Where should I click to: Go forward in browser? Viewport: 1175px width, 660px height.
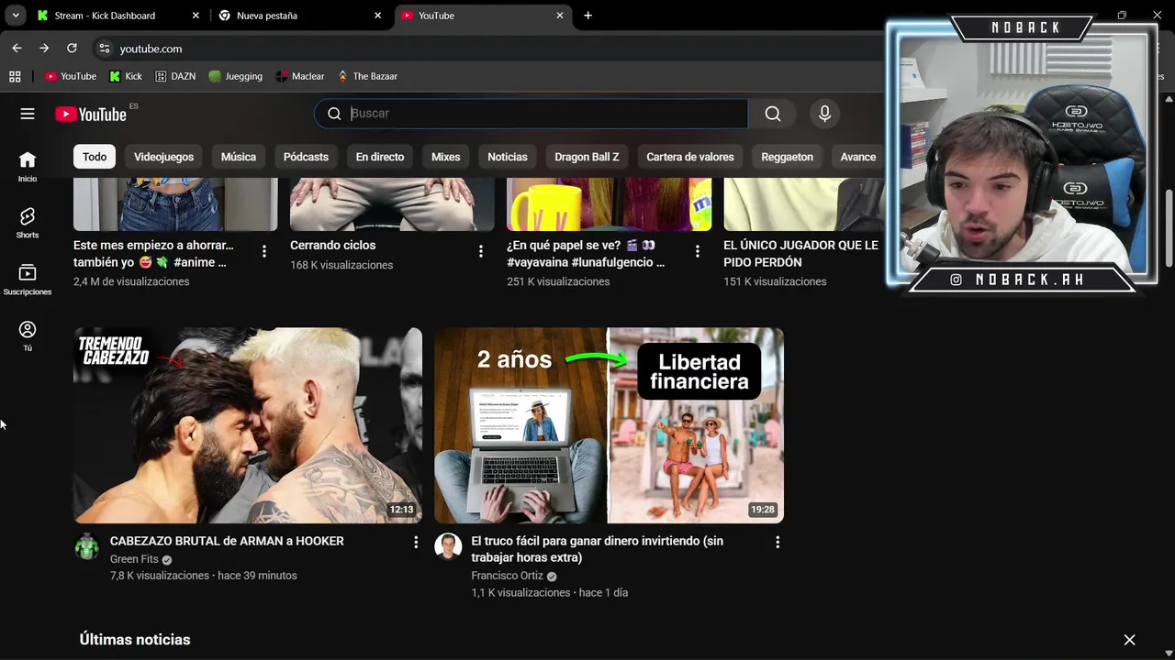(44, 49)
